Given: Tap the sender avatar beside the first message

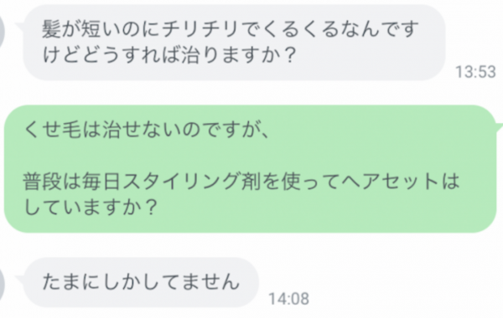Looking at the screenshot, I should 3,32.
